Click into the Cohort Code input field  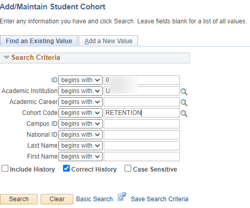point(142,113)
